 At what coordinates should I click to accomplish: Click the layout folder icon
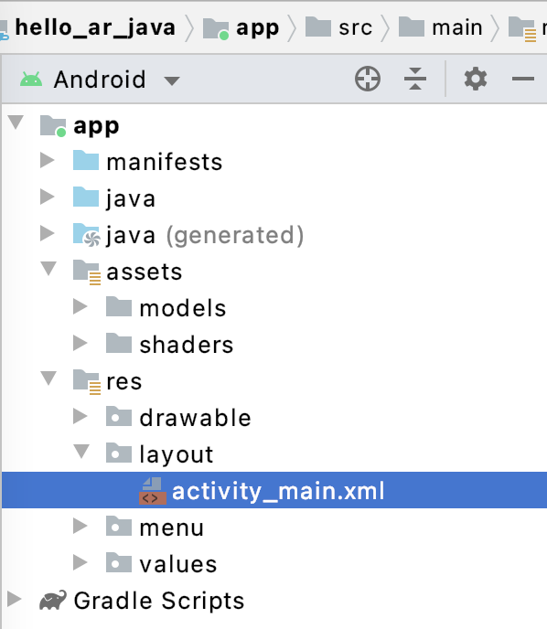tap(119, 453)
